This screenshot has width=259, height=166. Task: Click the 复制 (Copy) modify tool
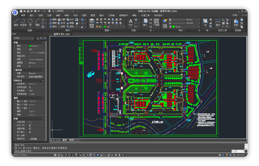(x=70, y=26)
